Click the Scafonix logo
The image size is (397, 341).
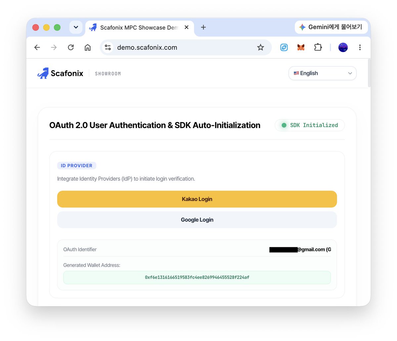(x=60, y=73)
